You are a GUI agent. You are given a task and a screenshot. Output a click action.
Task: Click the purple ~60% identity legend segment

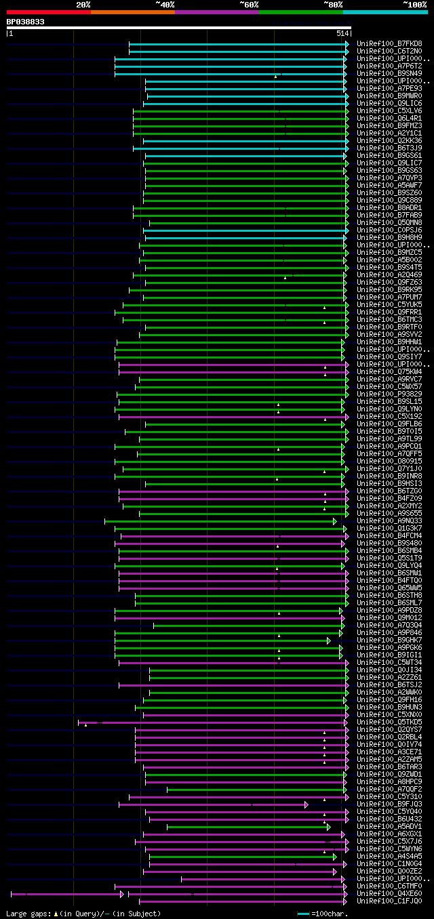[217, 12]
